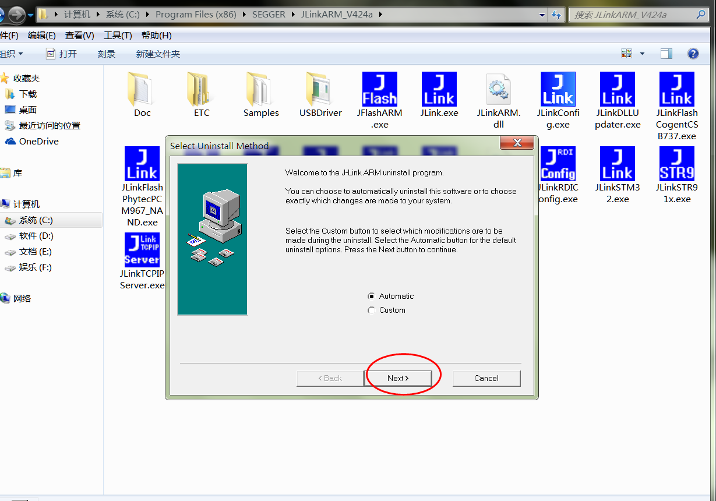Viewport: 716px width, 501px height.
Task: Choose the Custom uninstall option
Action: coord(371,310)
